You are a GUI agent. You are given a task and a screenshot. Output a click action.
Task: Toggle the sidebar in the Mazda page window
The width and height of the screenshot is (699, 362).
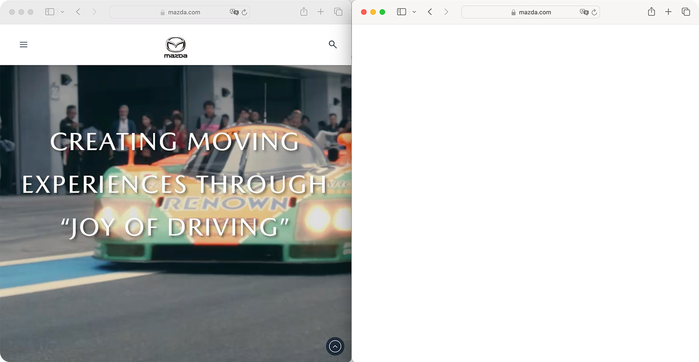(49, 12)
